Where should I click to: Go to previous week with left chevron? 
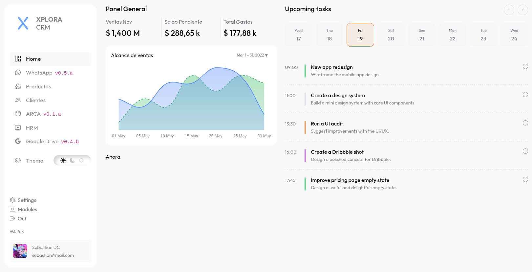click(509, 10)
